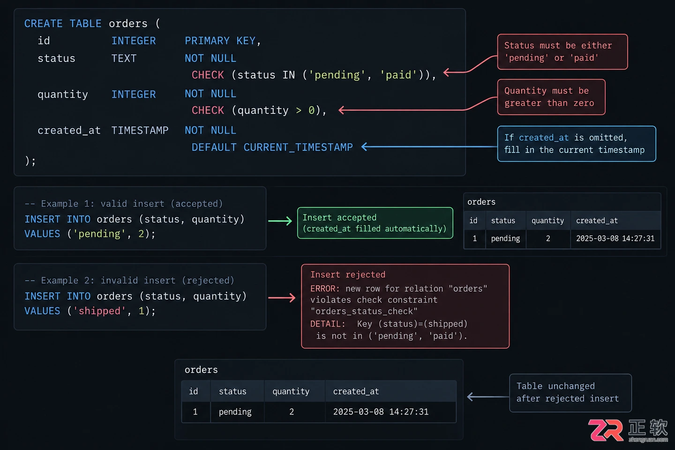Image resolution: width=675 pixels, height=450 pixels.
Task: Click the note 'If created_at is omitted'
Action: (577, 143)
